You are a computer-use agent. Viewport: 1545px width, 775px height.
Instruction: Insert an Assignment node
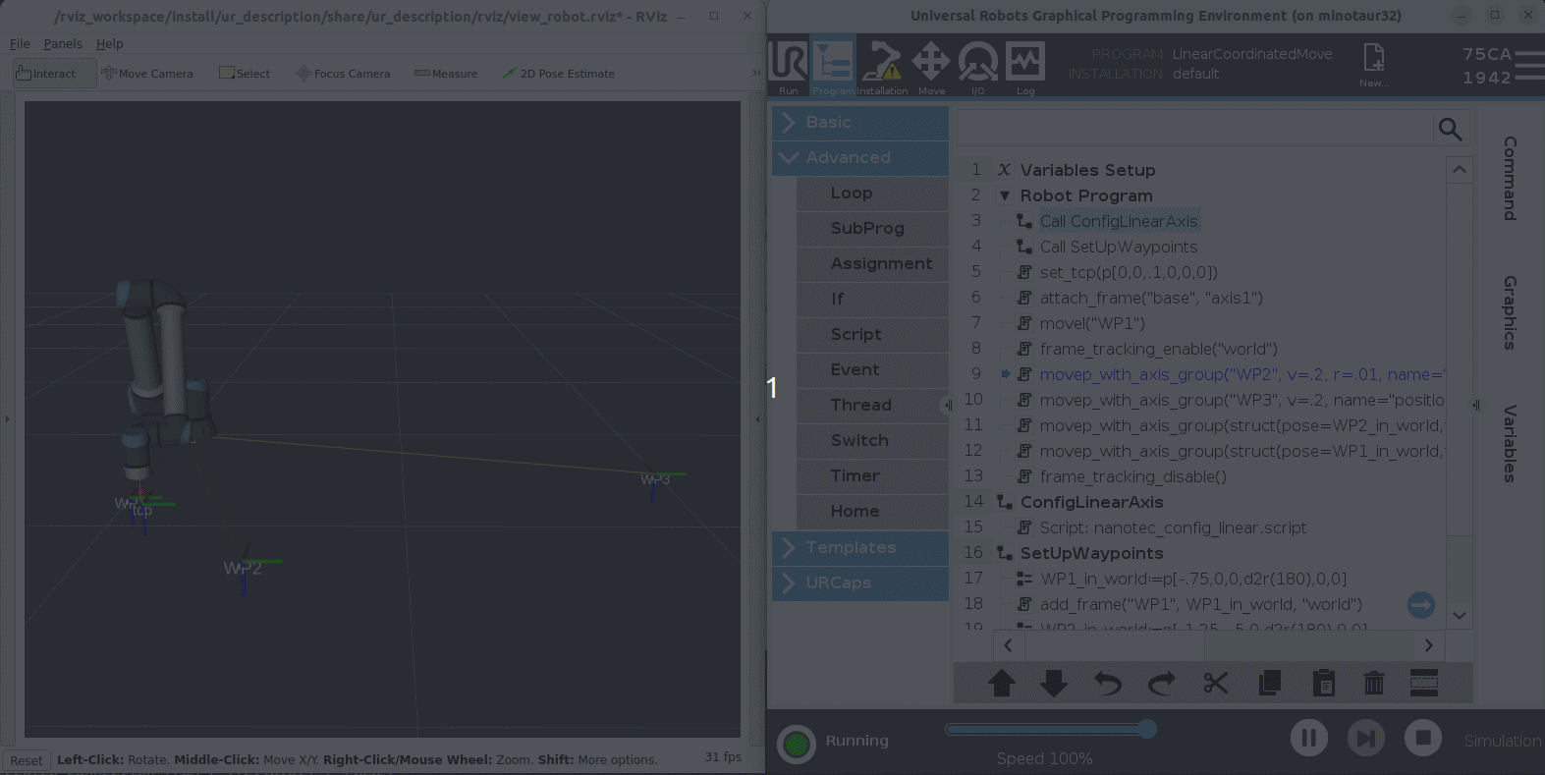pos(880,264)
